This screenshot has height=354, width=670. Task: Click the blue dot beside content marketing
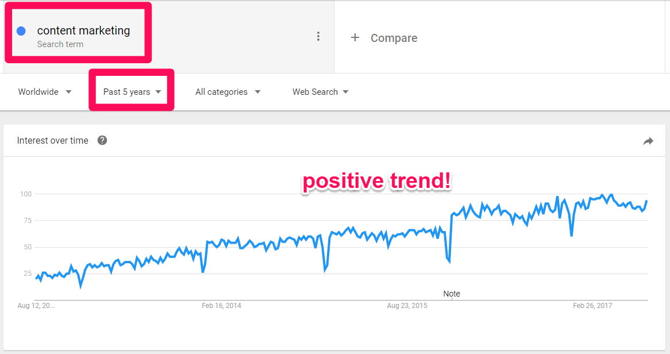point(21,31)
